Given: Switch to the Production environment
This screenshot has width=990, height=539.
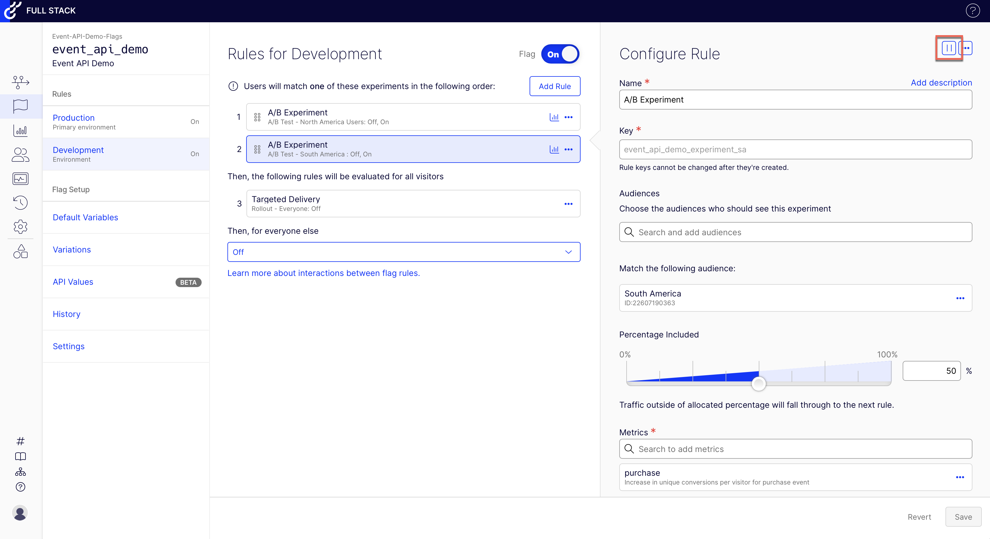Looking at the screenshot, I should point(74,118).
